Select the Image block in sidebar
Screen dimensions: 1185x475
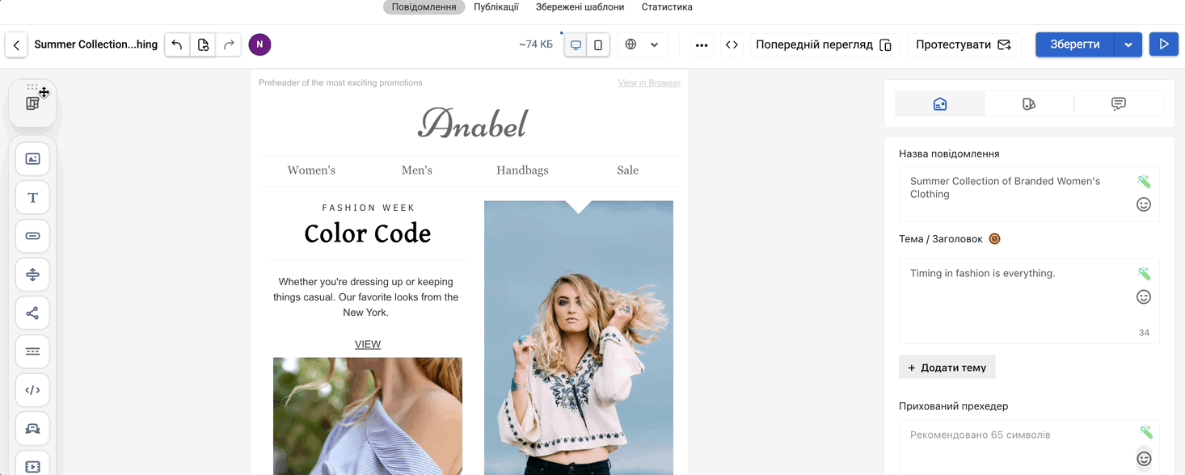point(32,159)
